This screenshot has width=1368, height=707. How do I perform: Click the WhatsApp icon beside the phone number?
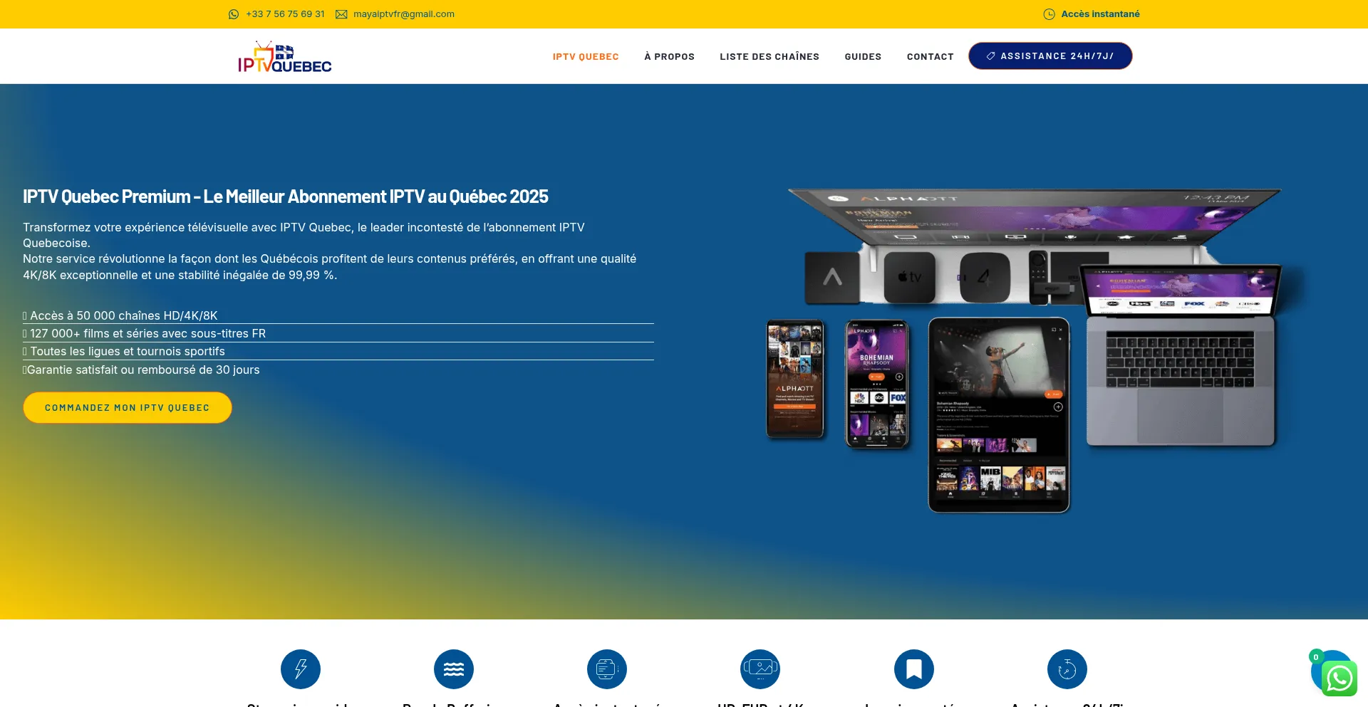pyautogui.click(x=234, y=14)
